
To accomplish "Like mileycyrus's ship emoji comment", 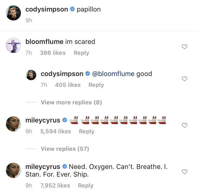I will coord(184,125).
